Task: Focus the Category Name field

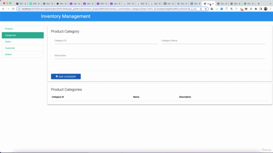Action: (213, 41)
